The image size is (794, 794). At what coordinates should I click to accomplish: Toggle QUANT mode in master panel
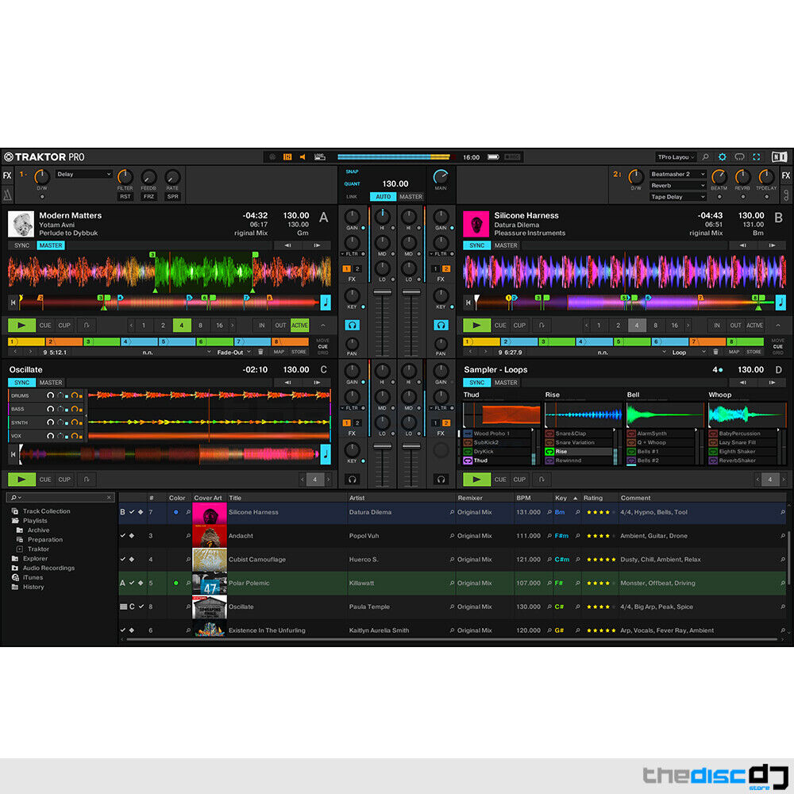click(x=352, y=184)
